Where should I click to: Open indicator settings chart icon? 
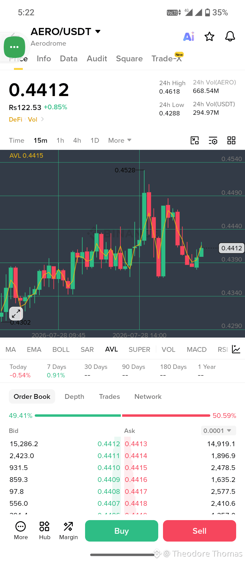pos(236,349)
